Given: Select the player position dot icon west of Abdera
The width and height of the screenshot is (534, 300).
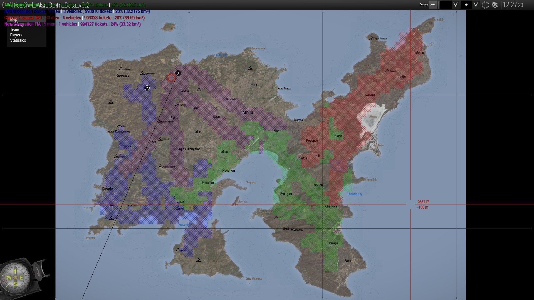Looking at the screenshot, I should (x=147, y=88).
